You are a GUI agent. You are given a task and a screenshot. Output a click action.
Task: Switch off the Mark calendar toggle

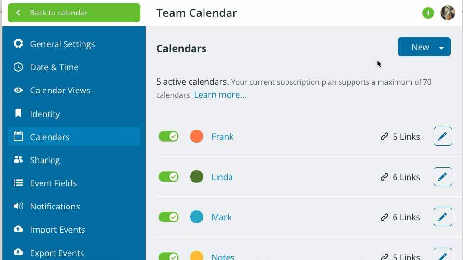click(169, 217)
